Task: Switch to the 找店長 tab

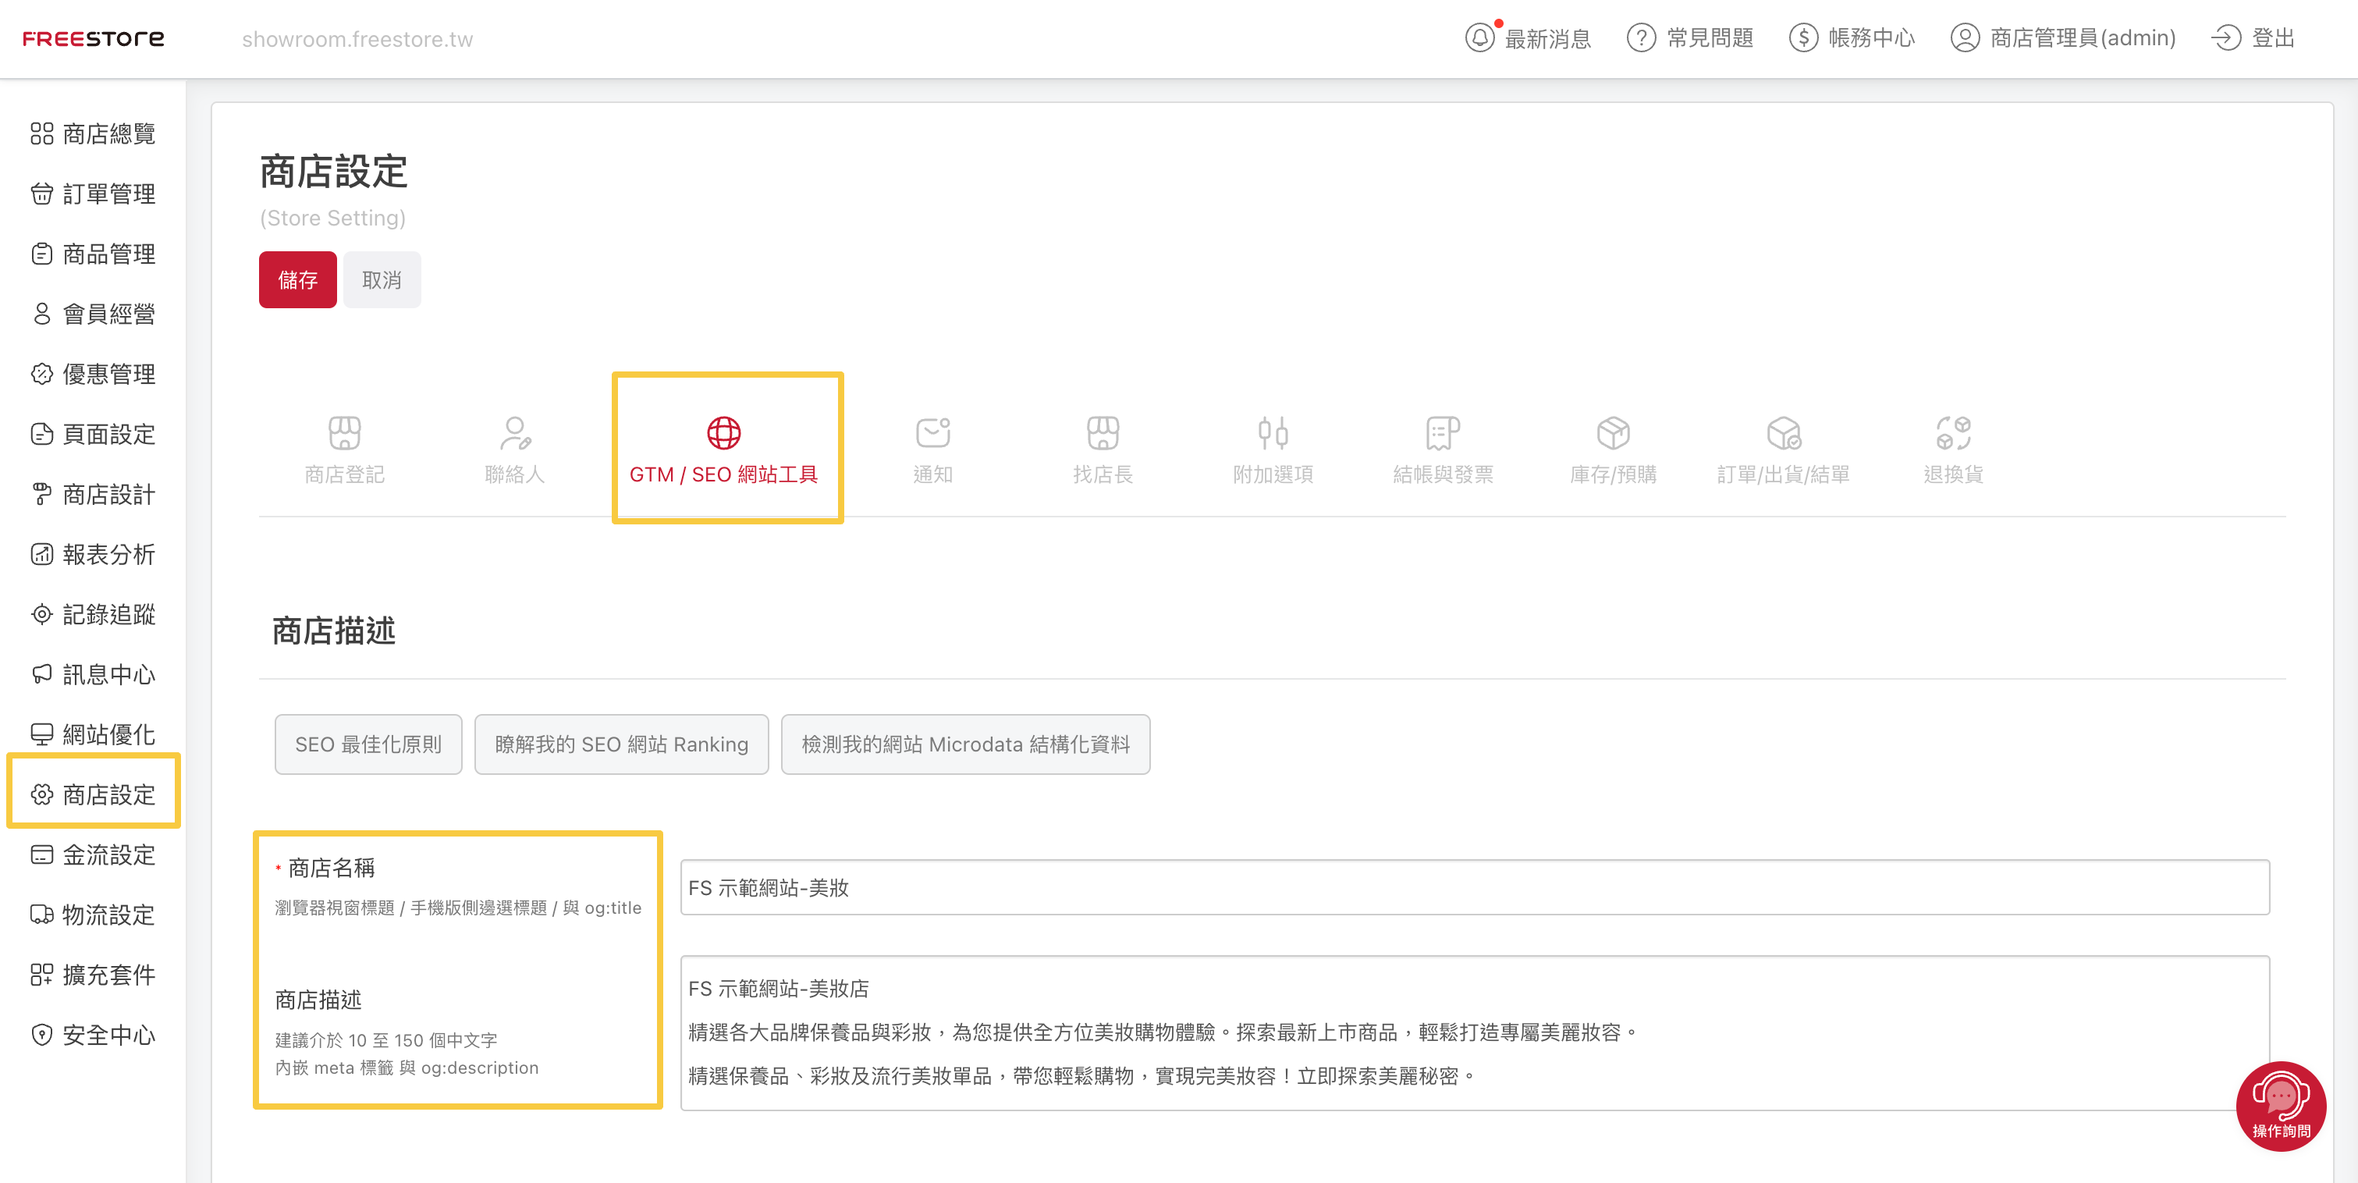Action: [1103, 449]
